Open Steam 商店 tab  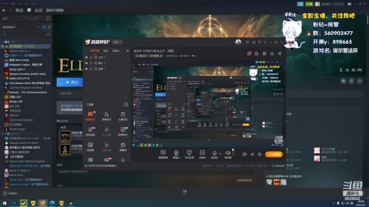[19, 10]
